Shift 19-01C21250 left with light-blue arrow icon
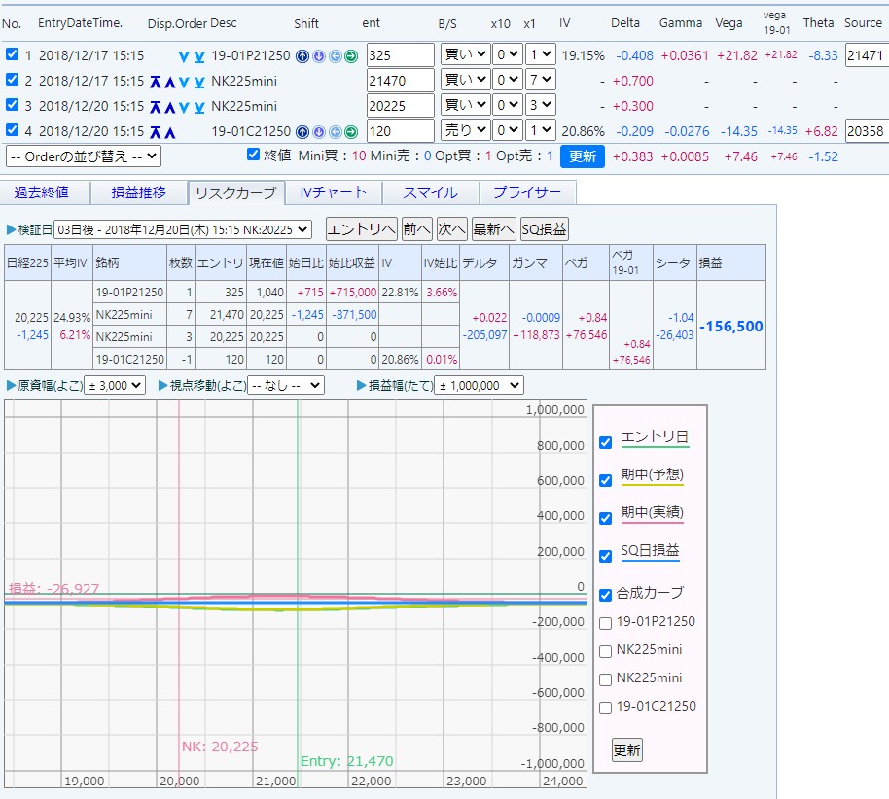Image resolution: width=889 pixels, height=799 pixels. click(336, 132)
